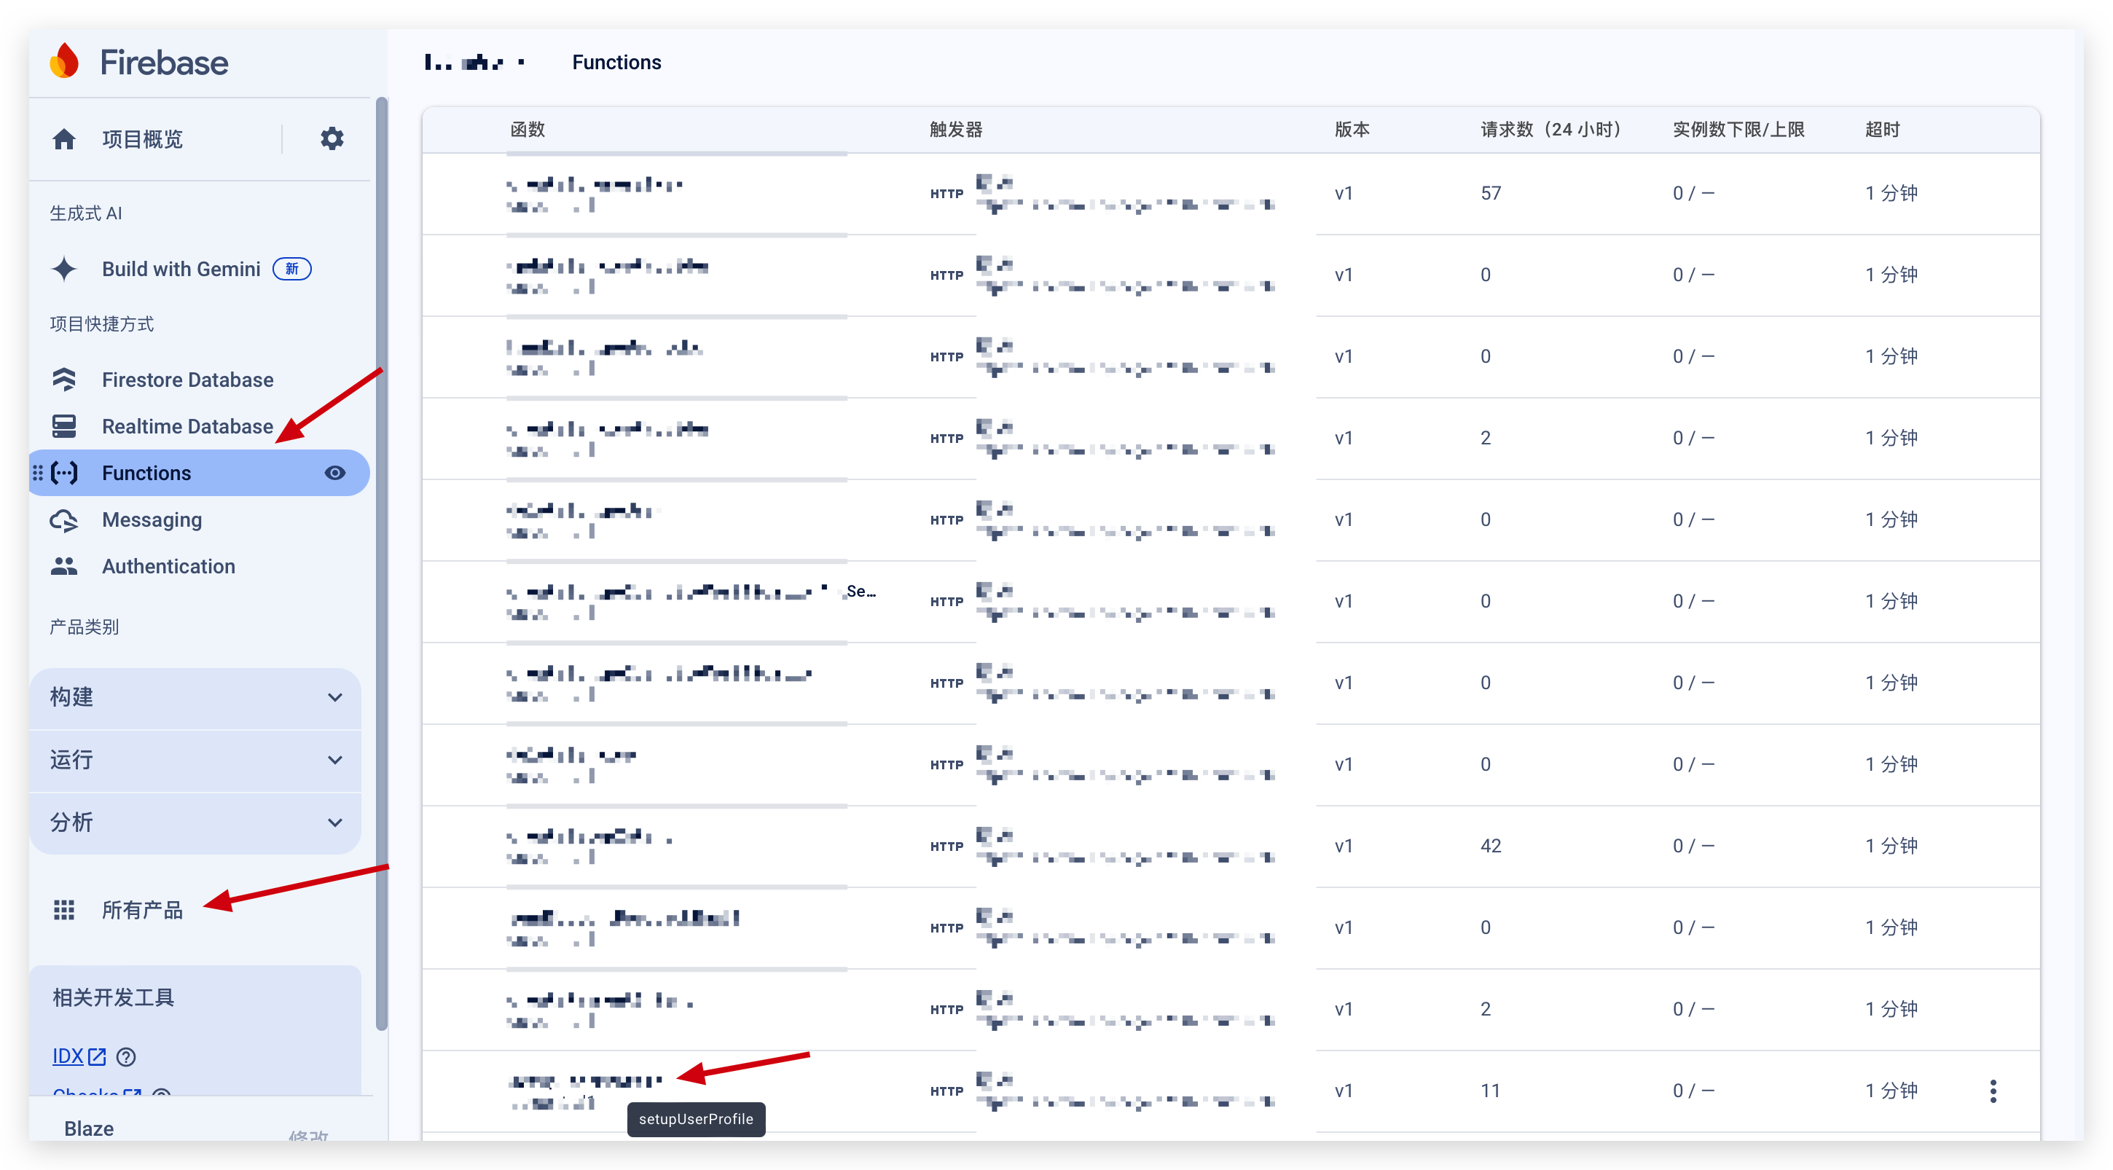Click the Gemini sparkle icon
2113x1170 pixels.
[64, 269]
